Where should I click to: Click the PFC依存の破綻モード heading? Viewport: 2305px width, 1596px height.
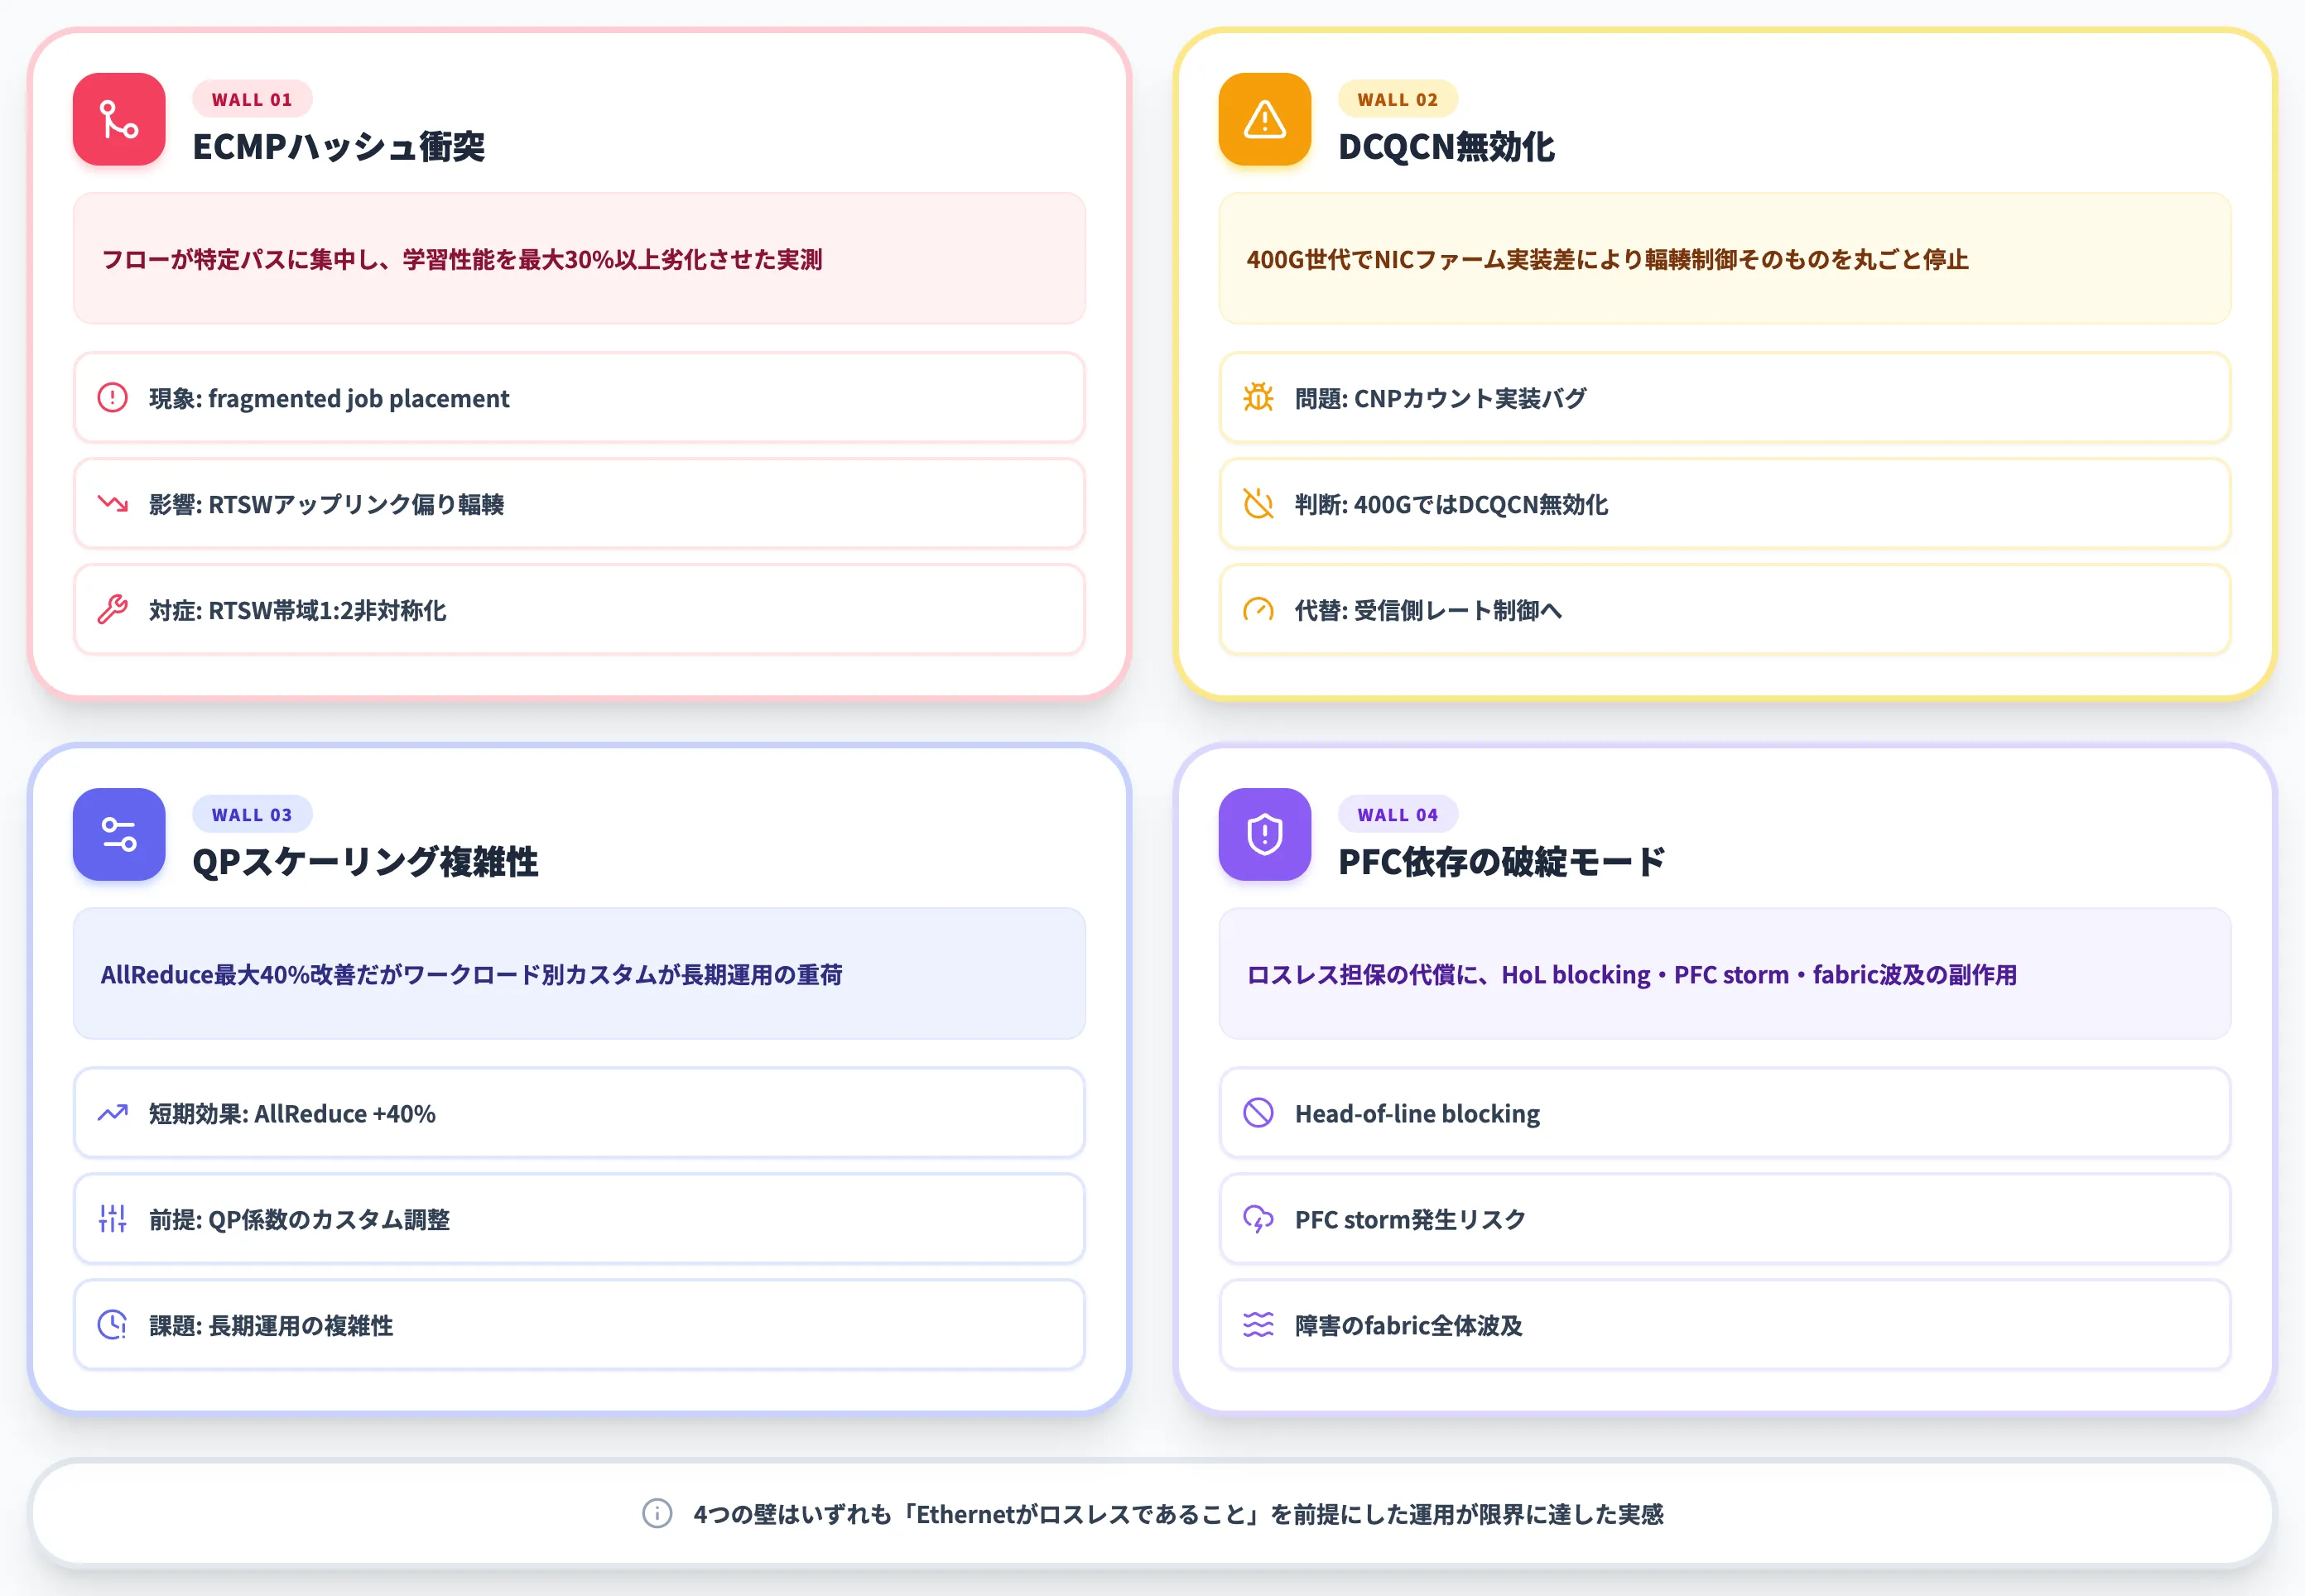(x=1502, y=862)
